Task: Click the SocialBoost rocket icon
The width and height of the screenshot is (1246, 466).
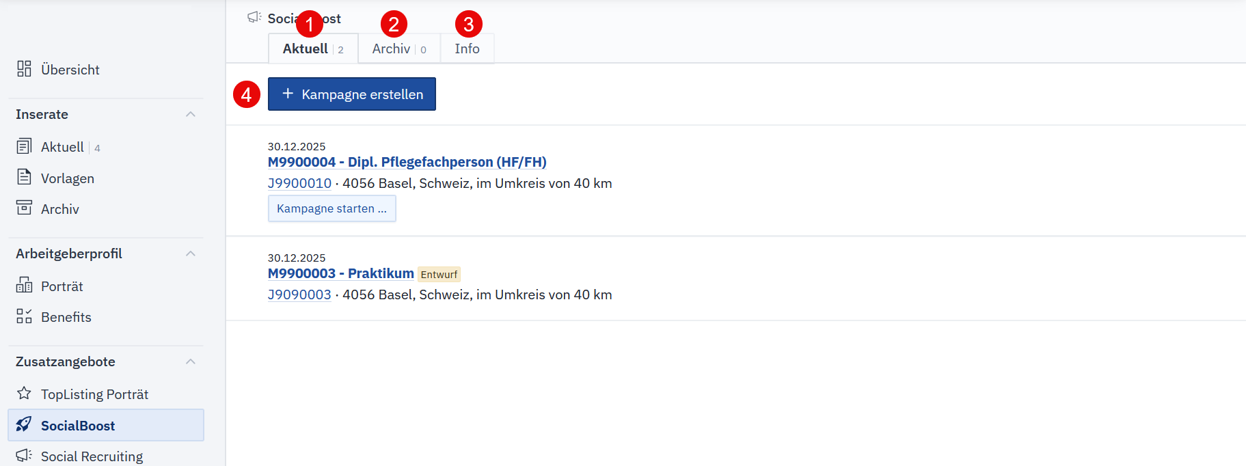Action: point(24,424)
